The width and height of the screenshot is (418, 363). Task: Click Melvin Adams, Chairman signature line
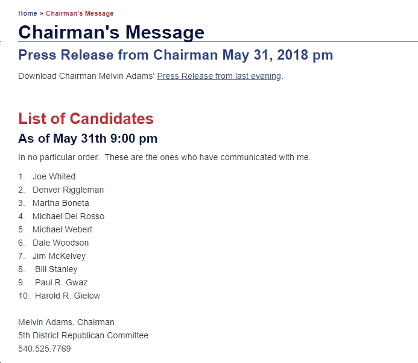point(66,322)
